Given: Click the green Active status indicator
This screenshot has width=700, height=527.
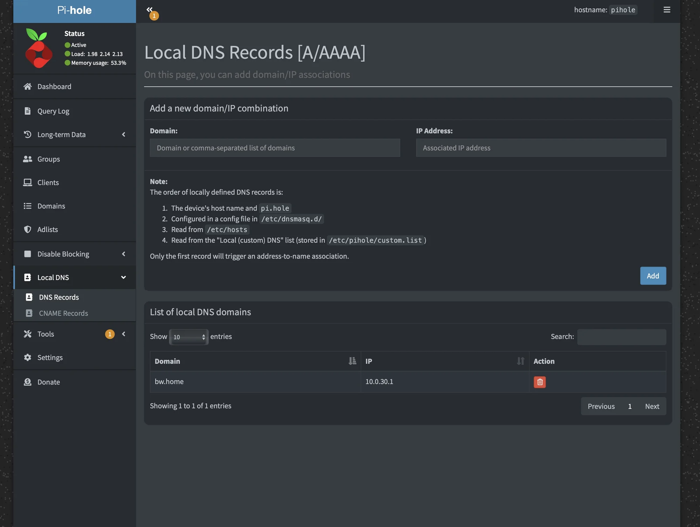Looking at the screenshot, I should click(x=68, y=45).
